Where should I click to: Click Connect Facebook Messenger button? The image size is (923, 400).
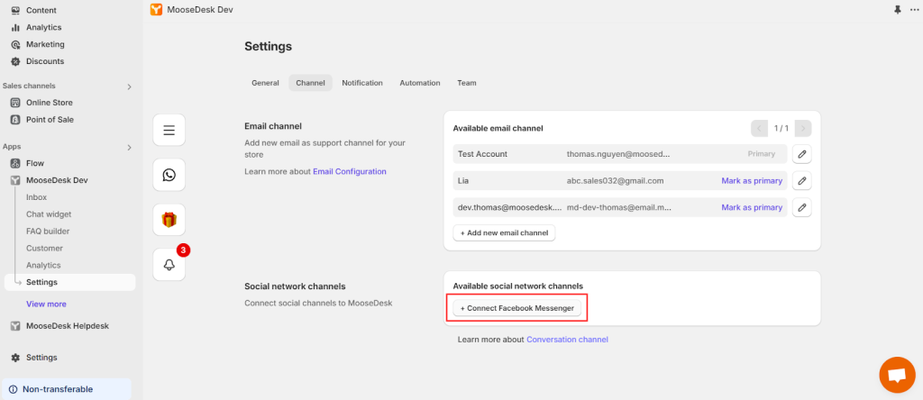click(516, 308)
